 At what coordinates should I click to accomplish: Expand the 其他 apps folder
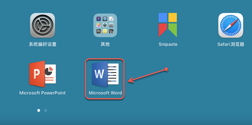(105, 25)
